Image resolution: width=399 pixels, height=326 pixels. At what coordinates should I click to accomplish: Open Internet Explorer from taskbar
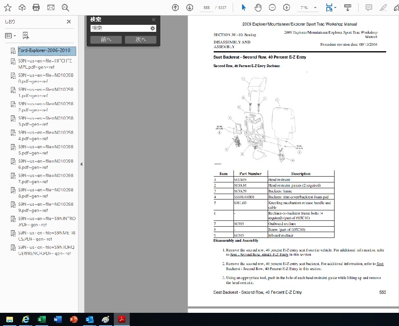26,319
